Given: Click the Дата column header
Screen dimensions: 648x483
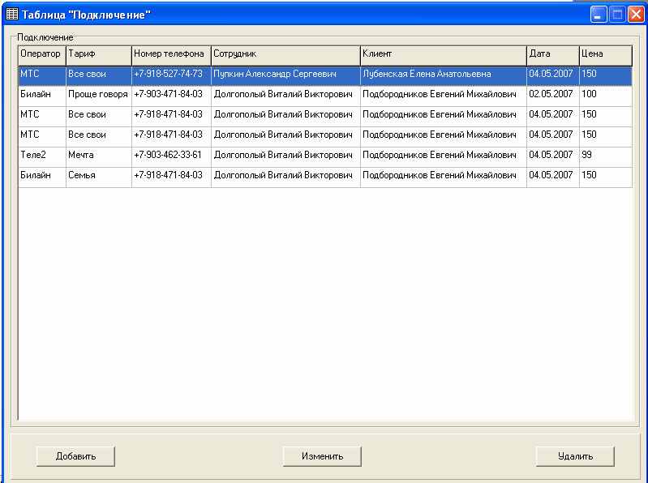Looking at the screenshot, I should (553, 56).
